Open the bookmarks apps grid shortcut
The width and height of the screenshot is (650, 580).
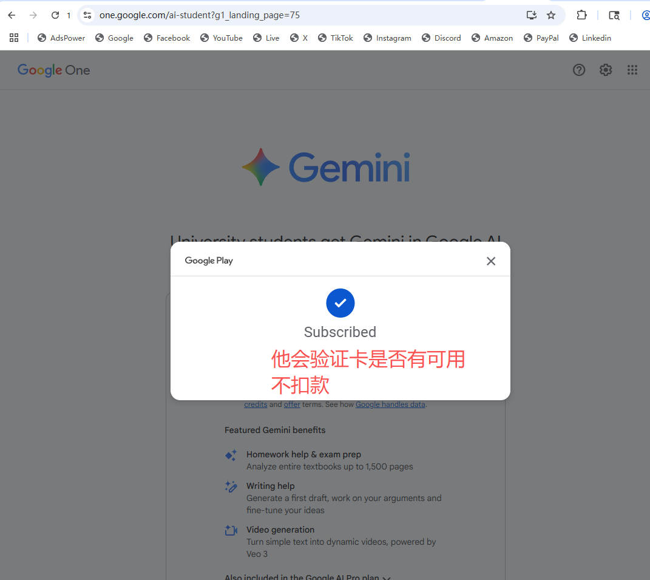pyautogui.click(x=14, y=38)
